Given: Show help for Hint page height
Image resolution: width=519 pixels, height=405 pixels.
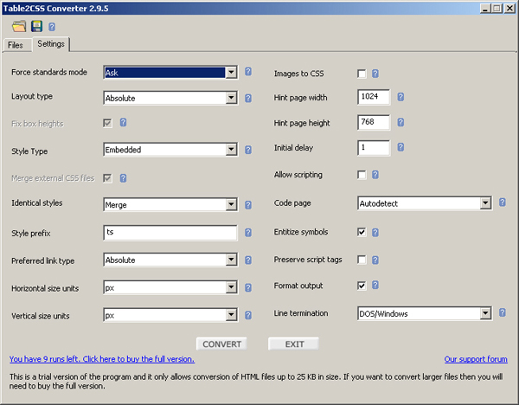Looking at the screenshot, I should pos(400,122).
